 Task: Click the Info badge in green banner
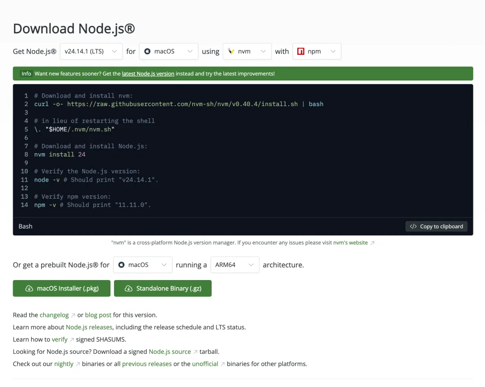(26, 74)
